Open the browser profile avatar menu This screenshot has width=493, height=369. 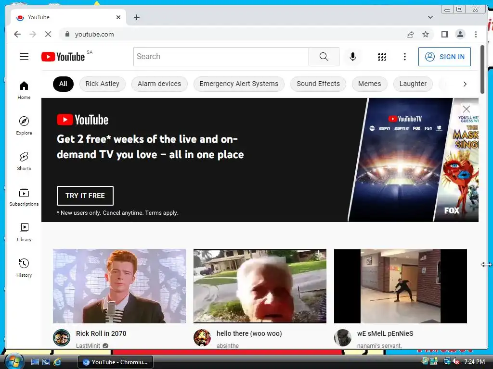[460, 34]
